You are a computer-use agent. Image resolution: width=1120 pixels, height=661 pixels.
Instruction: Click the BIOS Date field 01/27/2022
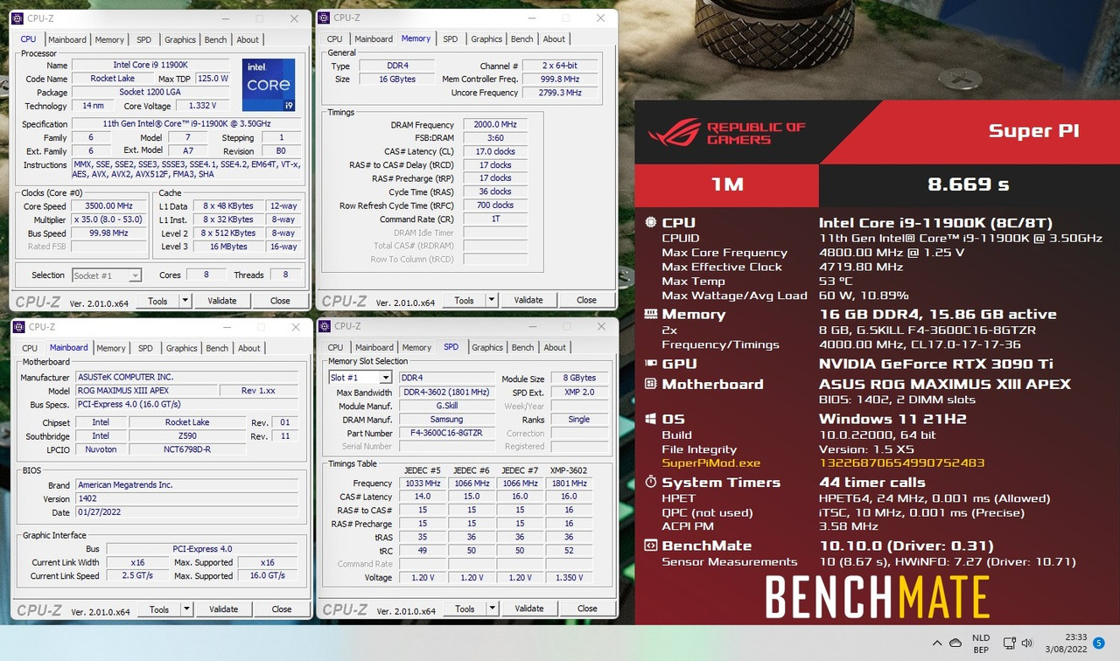coord(185,512)
